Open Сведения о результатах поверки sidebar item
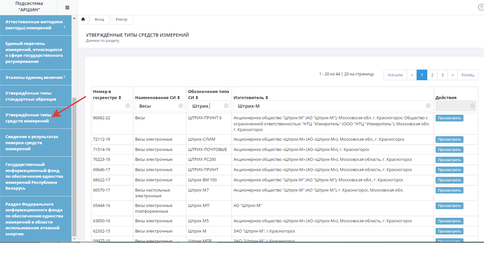 pyautogui.click(x=36, y=143)
